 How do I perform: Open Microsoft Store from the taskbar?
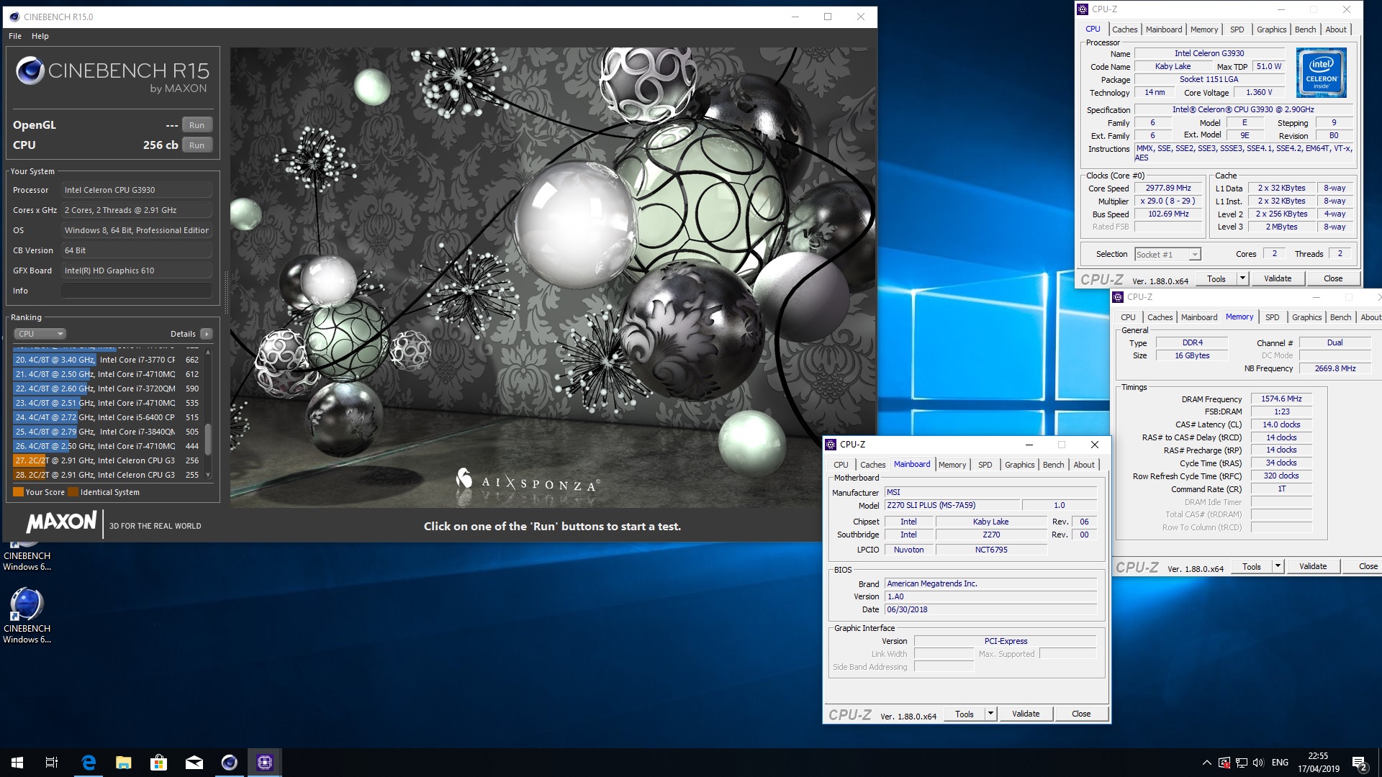pos(158,763)
